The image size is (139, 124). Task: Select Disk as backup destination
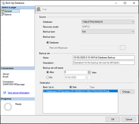[x=71, y=87]
